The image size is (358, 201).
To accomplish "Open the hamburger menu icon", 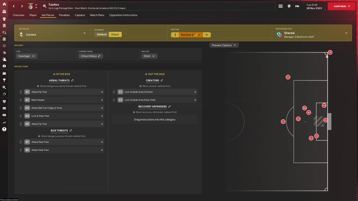I will coord(281,6).
